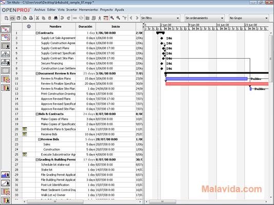Open the Histogram view icon in sidebar
The image size is (274, 205).
[6, 175]
